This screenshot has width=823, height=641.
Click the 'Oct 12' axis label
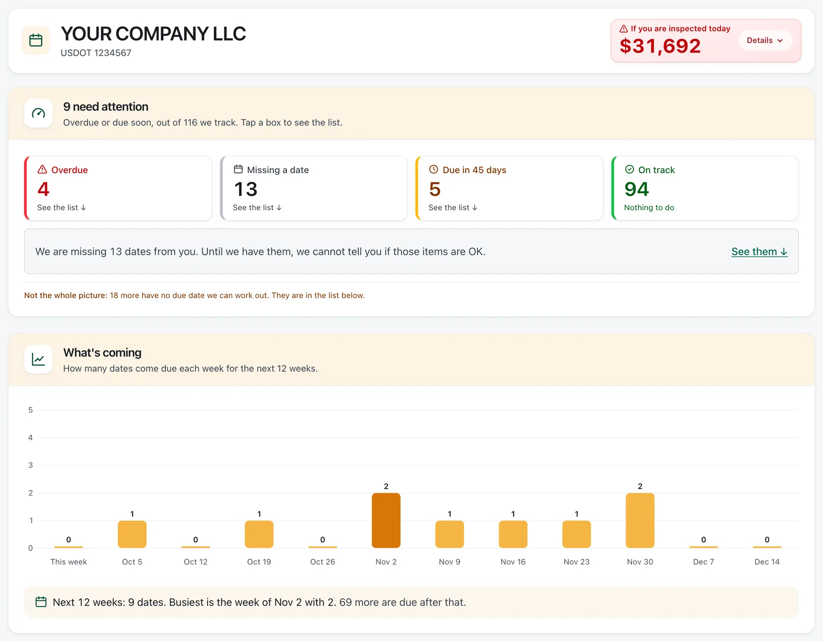(x=195, y=562)
